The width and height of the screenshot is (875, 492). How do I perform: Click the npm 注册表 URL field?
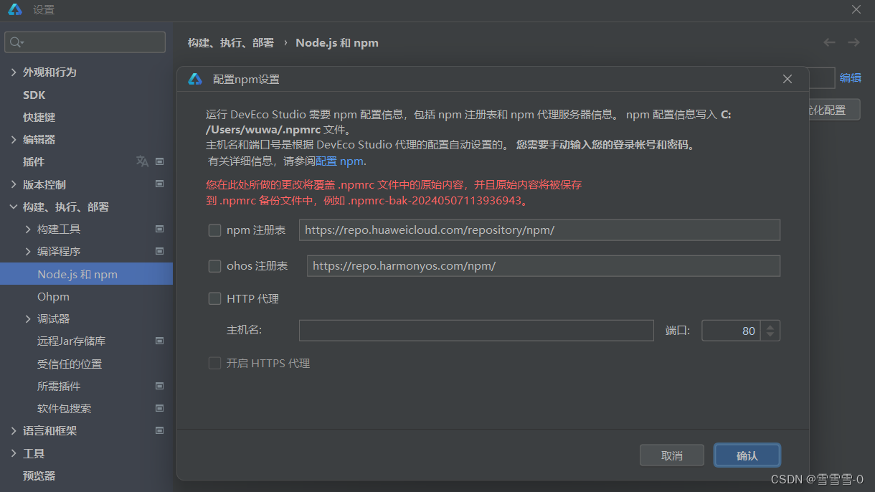click(x=539, y=230)
